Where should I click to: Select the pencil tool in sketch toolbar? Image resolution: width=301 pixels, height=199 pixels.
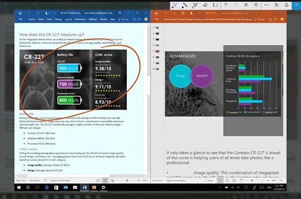(185, 6)
